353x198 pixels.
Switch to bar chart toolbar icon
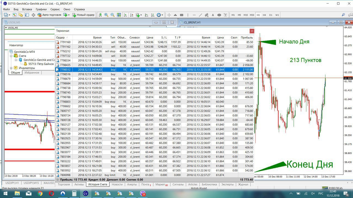(100, 15)
